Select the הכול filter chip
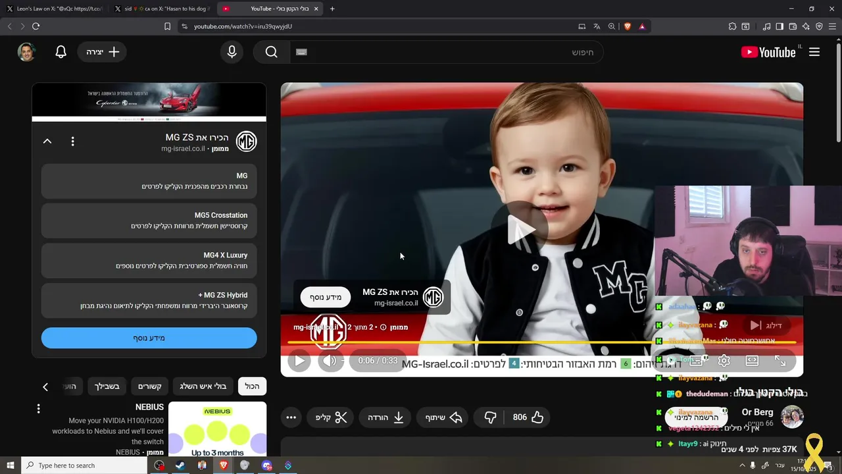 (x=253, y=386)
